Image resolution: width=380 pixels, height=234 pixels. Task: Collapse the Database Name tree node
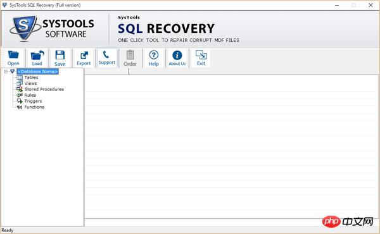(6, 71)
